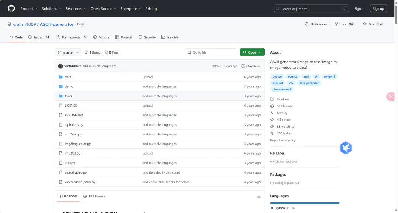Image resolution: width=398 pixels, height=213 pixels.
Task: Open the fonts folder
Action: click(68, 96)
